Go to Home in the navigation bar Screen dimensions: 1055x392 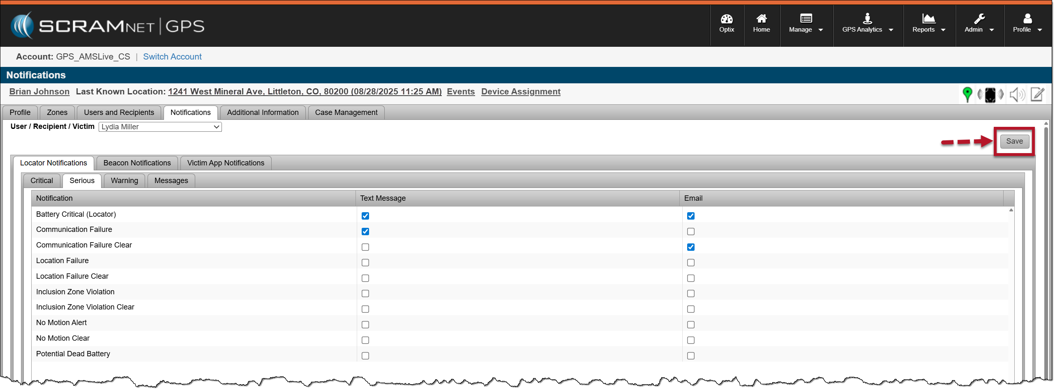(761, 24)
